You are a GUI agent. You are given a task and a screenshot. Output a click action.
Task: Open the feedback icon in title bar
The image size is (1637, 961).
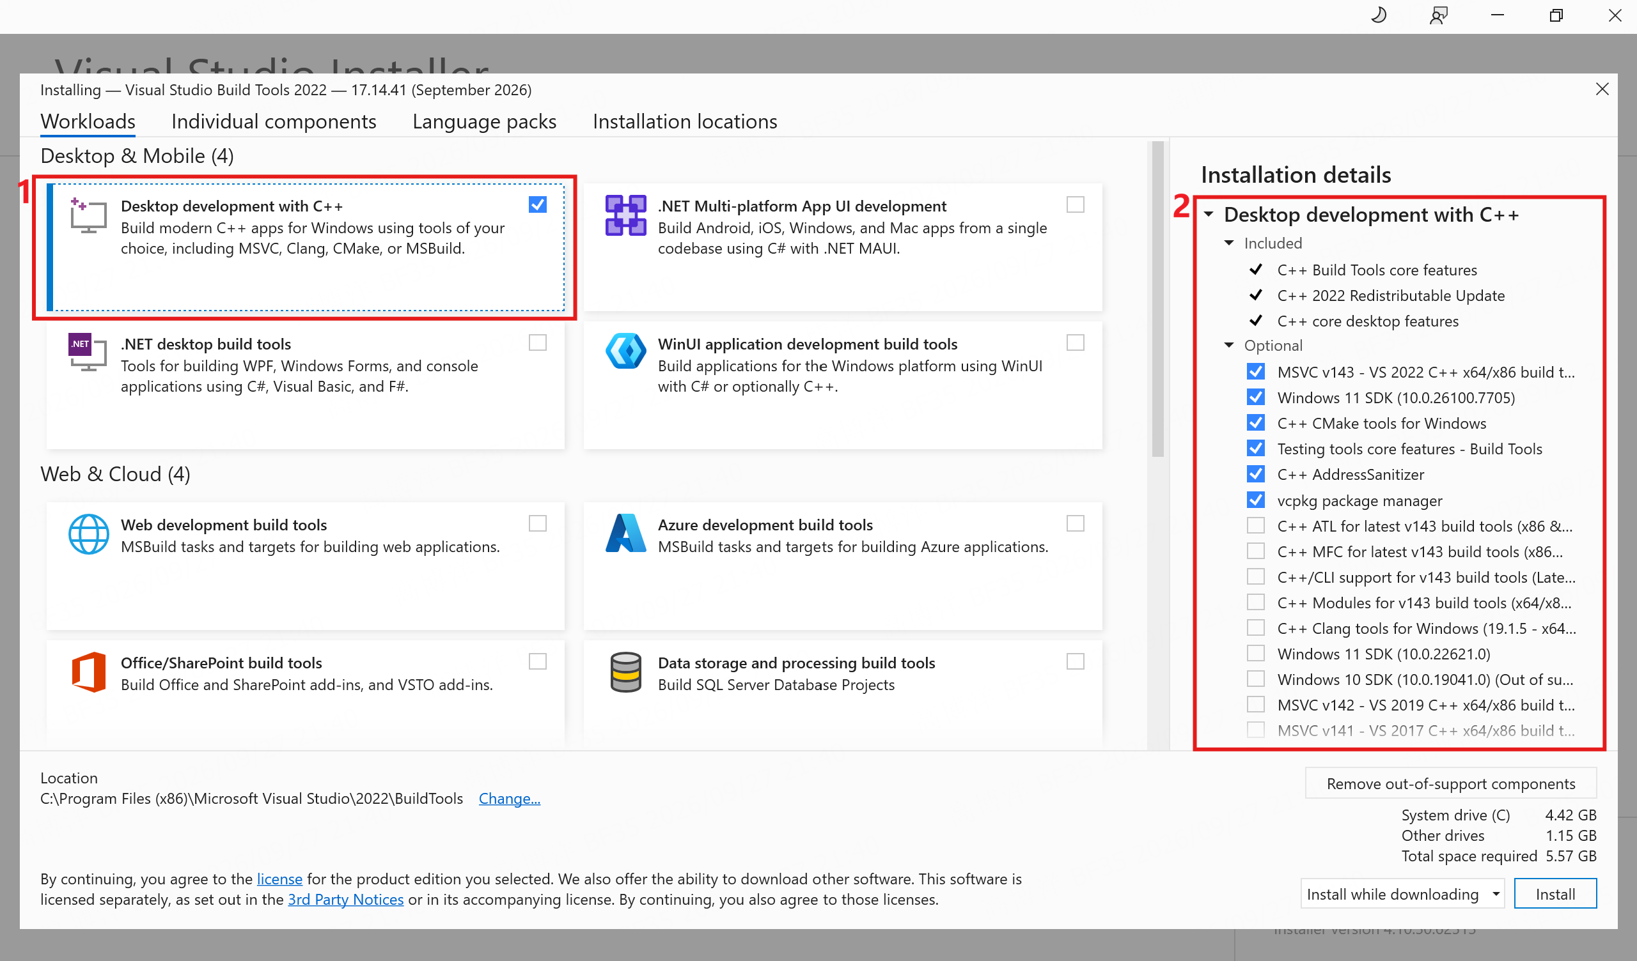click(1439, 15)
